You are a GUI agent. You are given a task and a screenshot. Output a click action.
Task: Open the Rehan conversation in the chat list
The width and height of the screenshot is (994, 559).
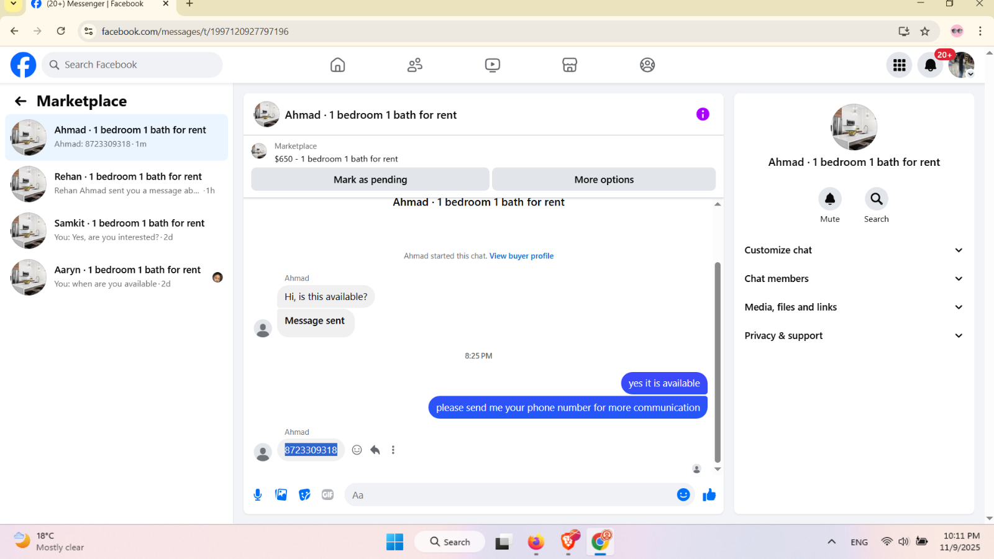pos(117,184)
